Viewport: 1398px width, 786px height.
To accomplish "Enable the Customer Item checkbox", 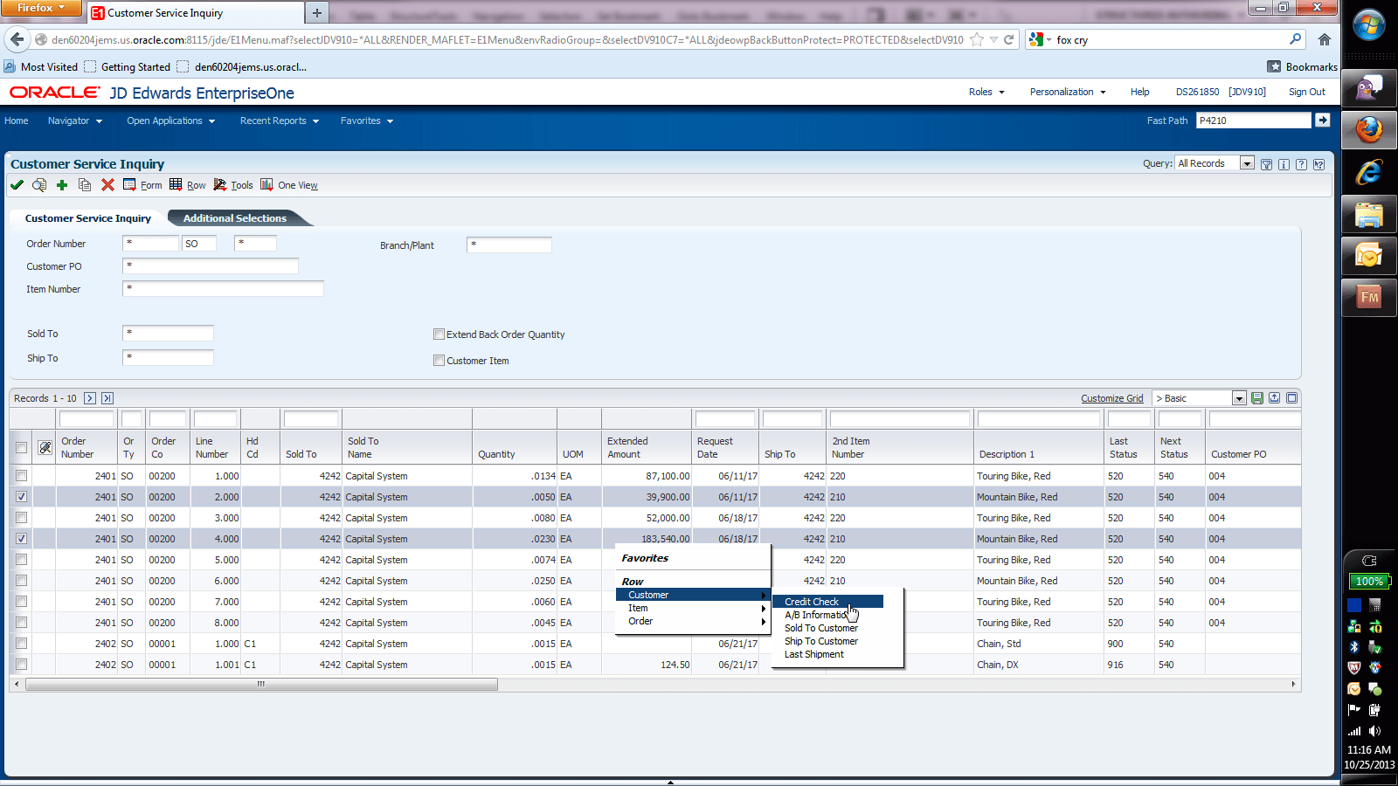I will tap(439, 360).
